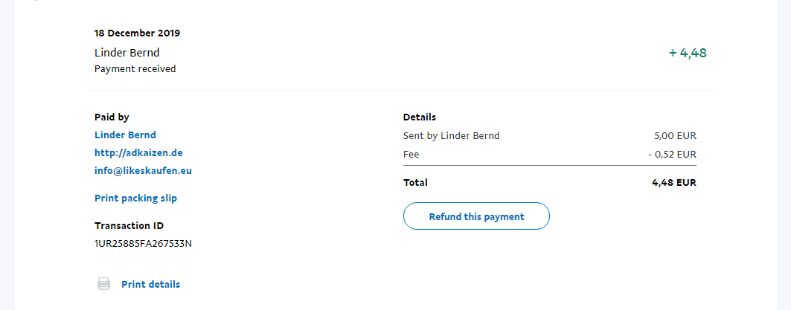
Task: Click the 5,00 EUR sent amount
Action: [675, 135]
